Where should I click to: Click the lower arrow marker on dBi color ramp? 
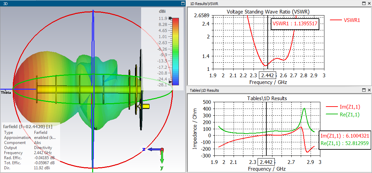(x=170, y=82)
